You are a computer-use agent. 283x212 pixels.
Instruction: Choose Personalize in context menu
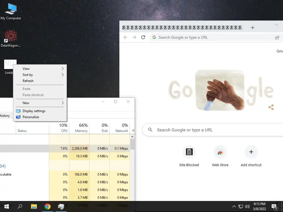pyautogui.click(x=40, y=117)
